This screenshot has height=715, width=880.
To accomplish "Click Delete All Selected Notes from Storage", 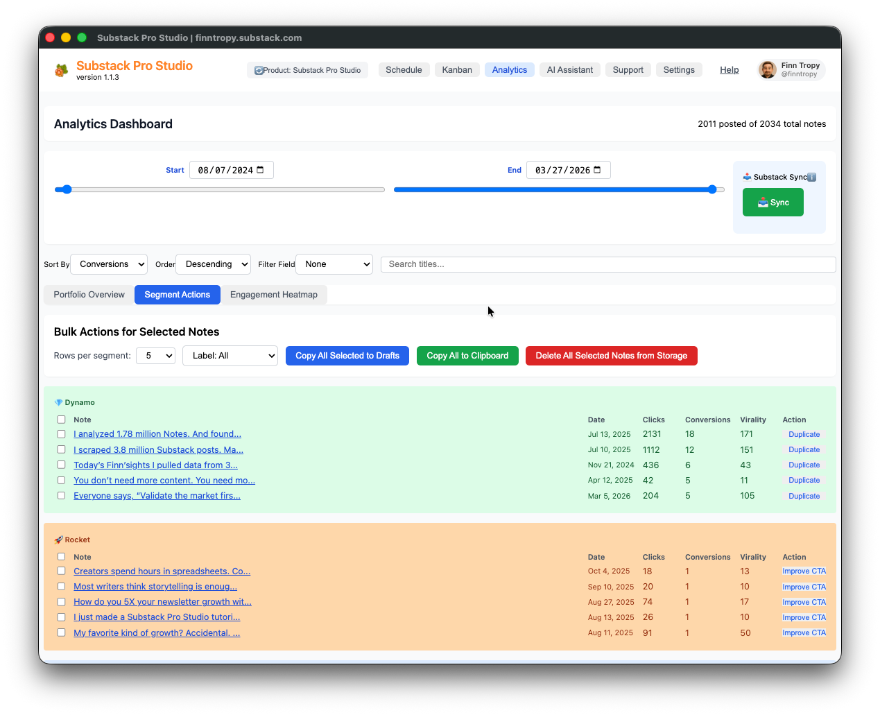I will 612,356.
